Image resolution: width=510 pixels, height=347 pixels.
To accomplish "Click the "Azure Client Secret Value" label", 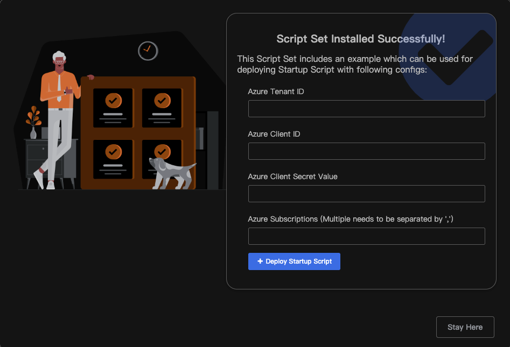I will (x=292, y=177).
